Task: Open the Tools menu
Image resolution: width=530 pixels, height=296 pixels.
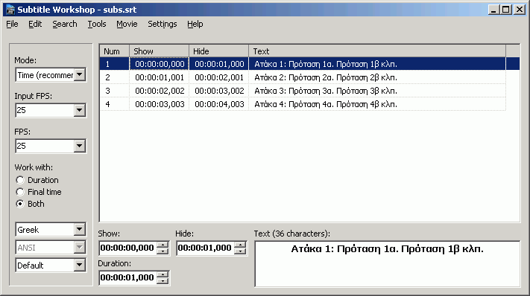Action: [x=97, y=25]
